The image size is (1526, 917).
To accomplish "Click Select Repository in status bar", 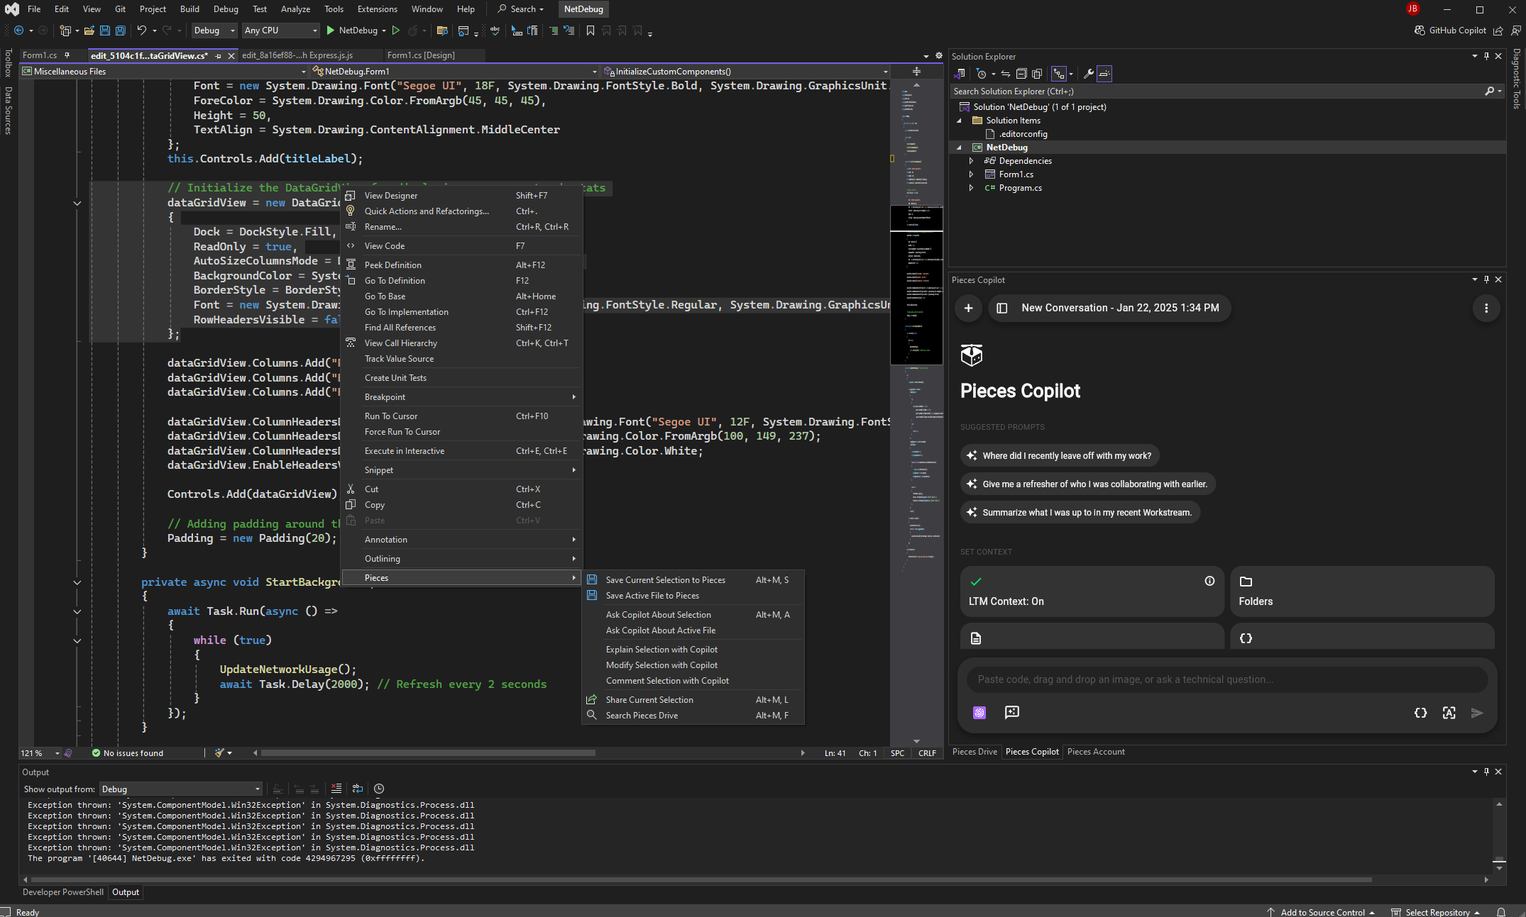I will (1435, 912).
